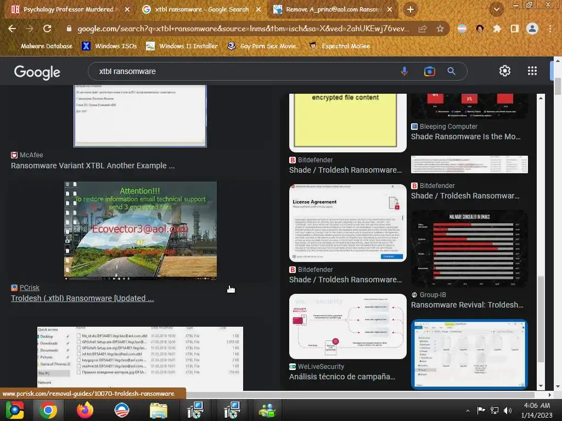Open the Action Center flag icon
Viewport: 562px width, 421px height.
click(481, 410)
